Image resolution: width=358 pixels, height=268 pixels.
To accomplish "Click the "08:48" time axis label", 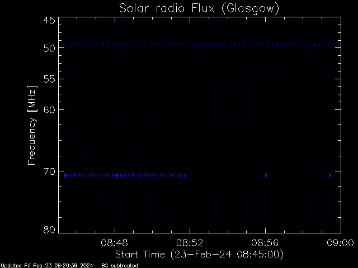I will (x=114, y=243).
